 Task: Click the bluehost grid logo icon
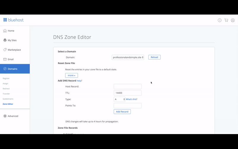[x=5, y=20]
